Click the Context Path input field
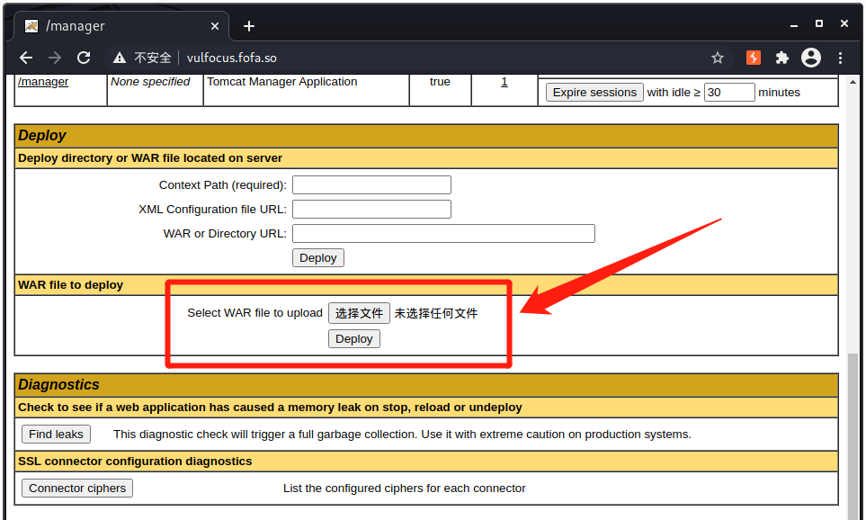866x520 pixels. click(x=371, y=184)
